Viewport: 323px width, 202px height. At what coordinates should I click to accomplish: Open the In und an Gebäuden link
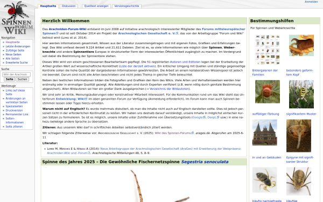point(266,157)
